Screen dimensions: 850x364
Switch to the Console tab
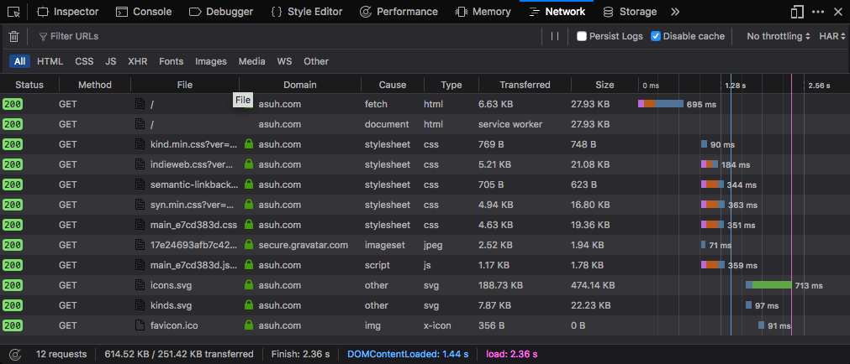pyautogui.click(x=145, y=12)
